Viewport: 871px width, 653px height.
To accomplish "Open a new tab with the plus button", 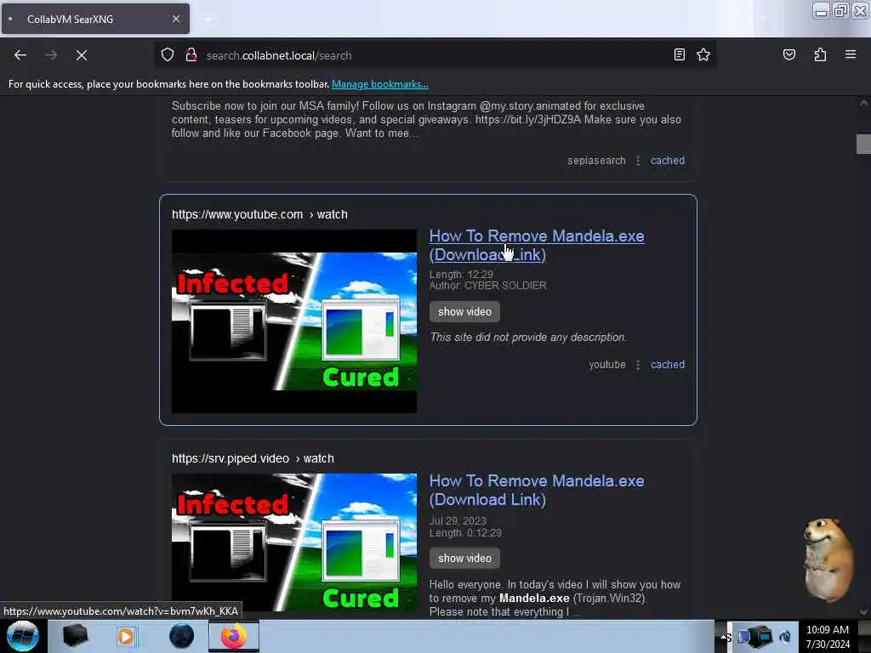I will [208, 19].
